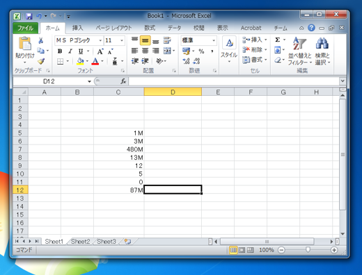
Task: Toggle middle vertical alignment button
Action: (x=145, y=40)
